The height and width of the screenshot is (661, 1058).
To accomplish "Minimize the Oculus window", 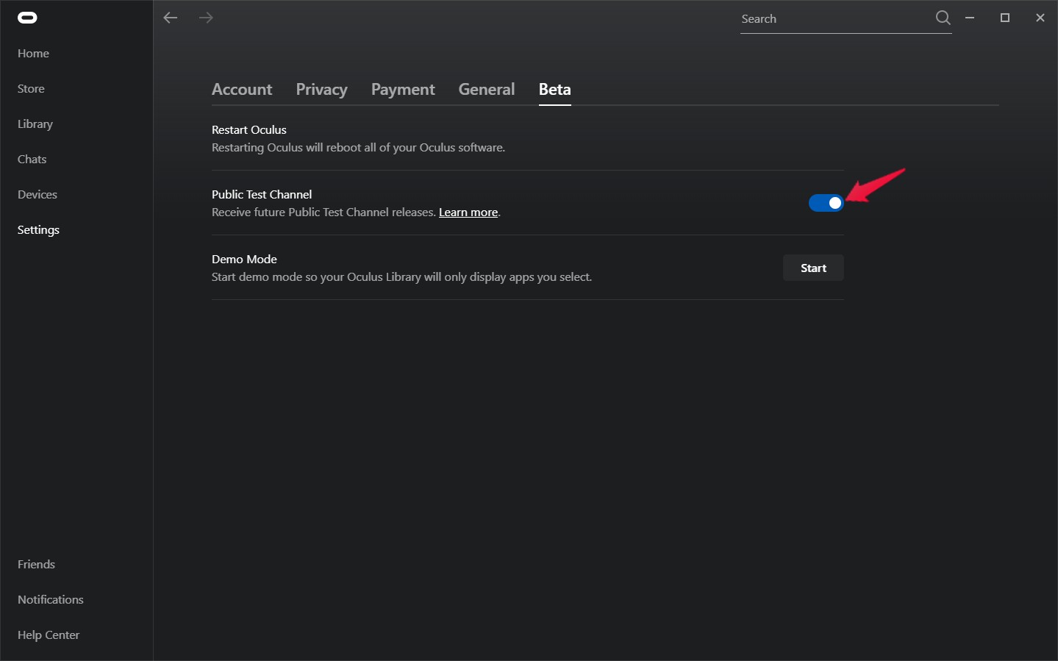I will click(970, 18).
